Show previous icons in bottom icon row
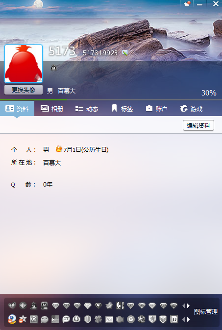 [x=183, y=320]
